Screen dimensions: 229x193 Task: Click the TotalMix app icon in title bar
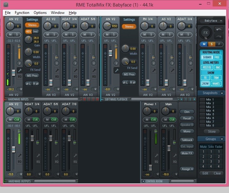tap(6, 5)
